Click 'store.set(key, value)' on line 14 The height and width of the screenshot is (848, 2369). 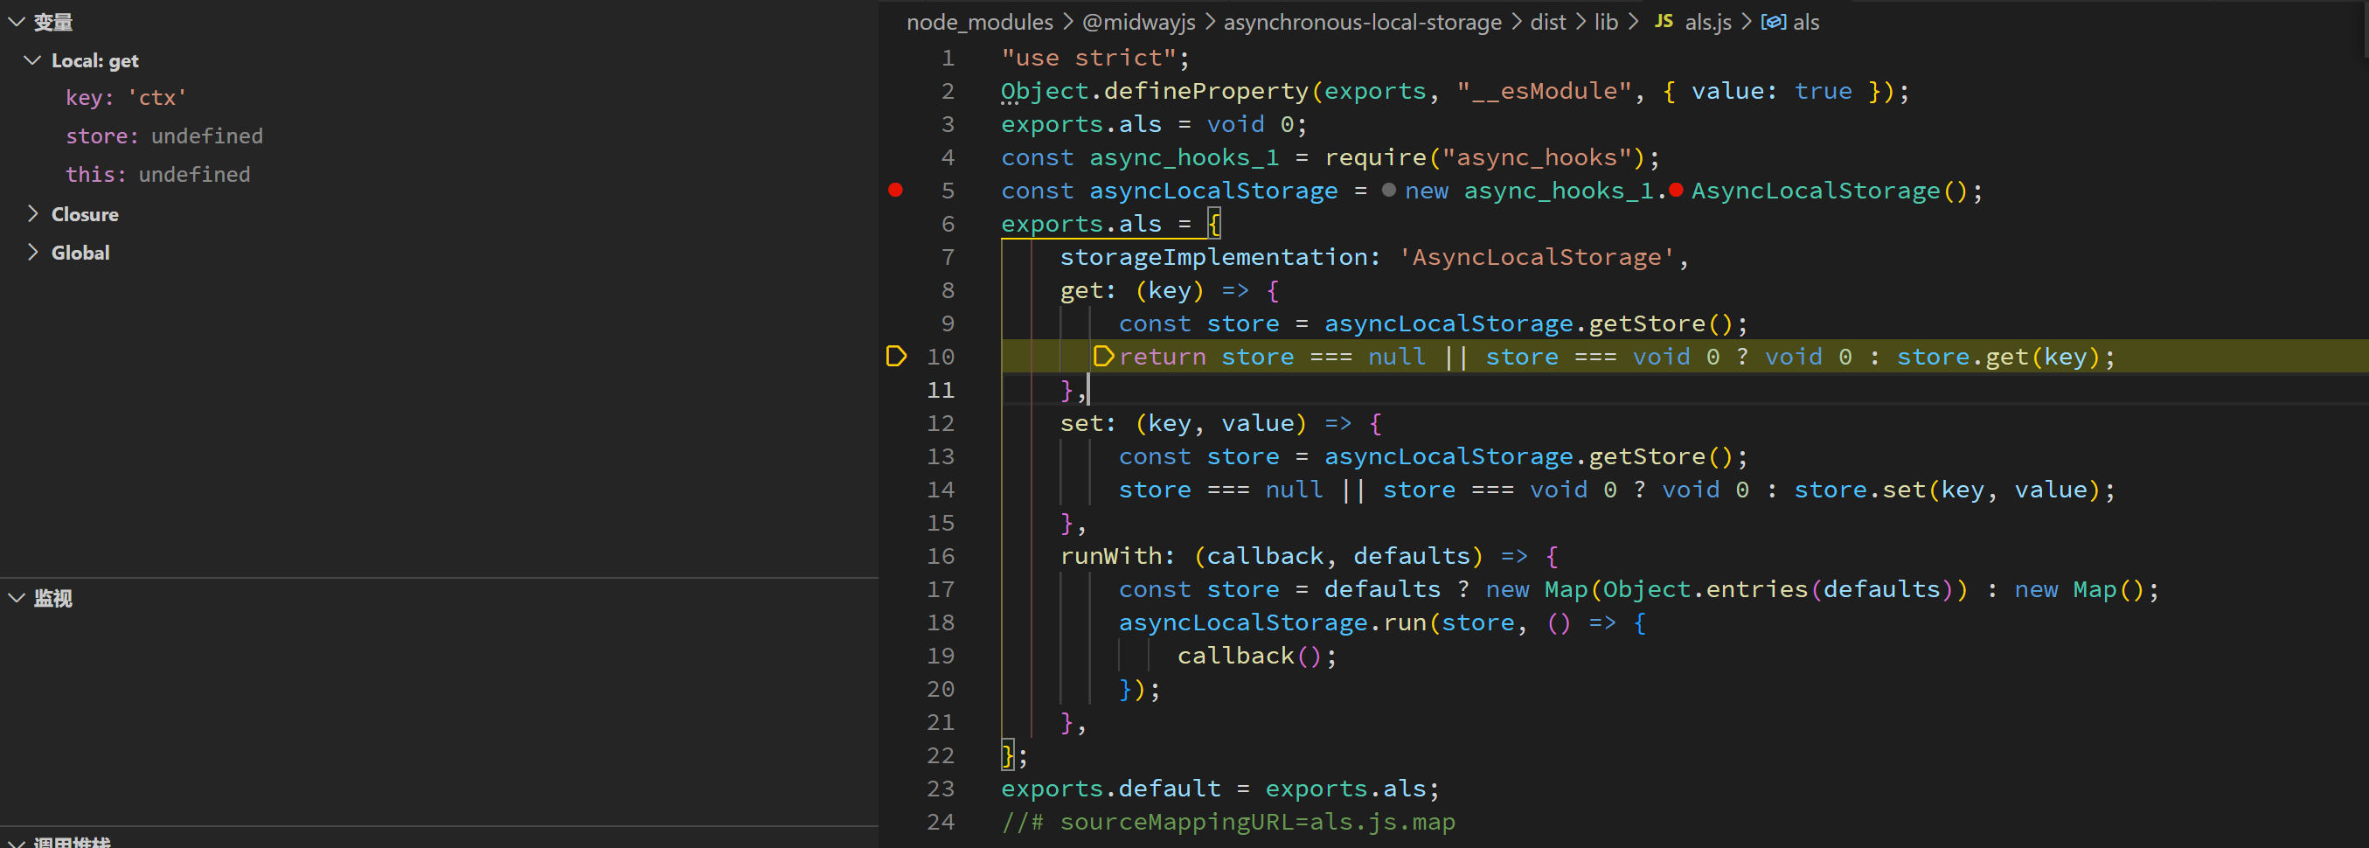1948,490
